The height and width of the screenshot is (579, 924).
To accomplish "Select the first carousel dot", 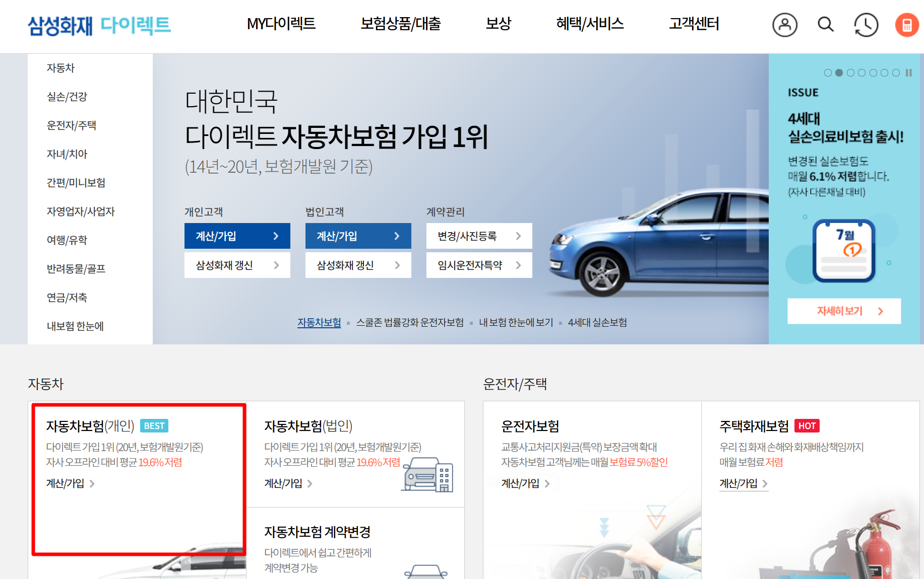I will [828, 73].
